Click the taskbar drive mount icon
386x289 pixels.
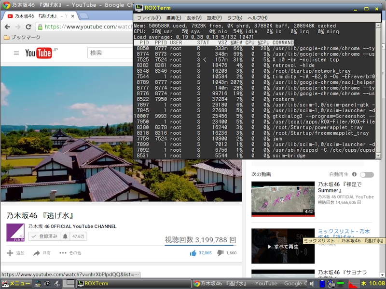[x=38, y=284]
